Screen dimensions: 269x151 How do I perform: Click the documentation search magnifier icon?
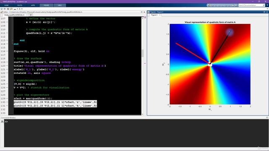point(264,5)
